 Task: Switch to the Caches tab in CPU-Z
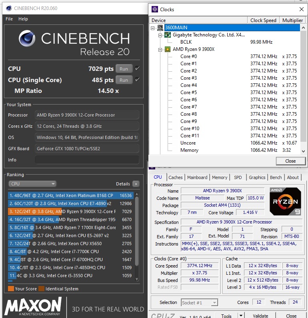tap(175, 177)
